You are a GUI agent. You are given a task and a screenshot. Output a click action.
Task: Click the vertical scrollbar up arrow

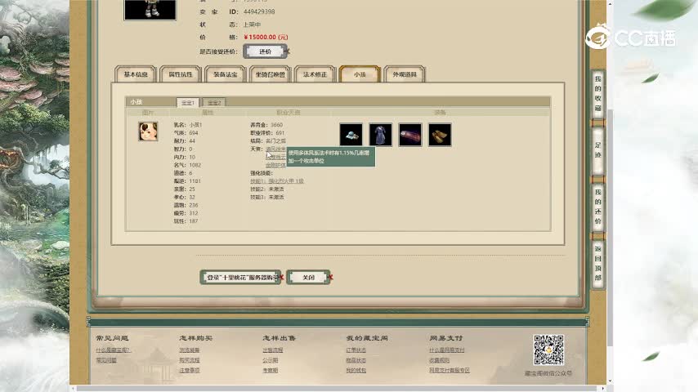tap(610, 3)
